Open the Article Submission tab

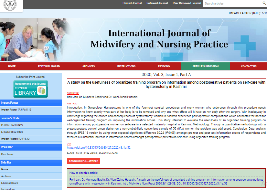click(205, 66)
